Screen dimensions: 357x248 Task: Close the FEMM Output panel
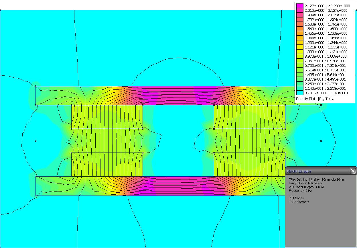[353, 171]
